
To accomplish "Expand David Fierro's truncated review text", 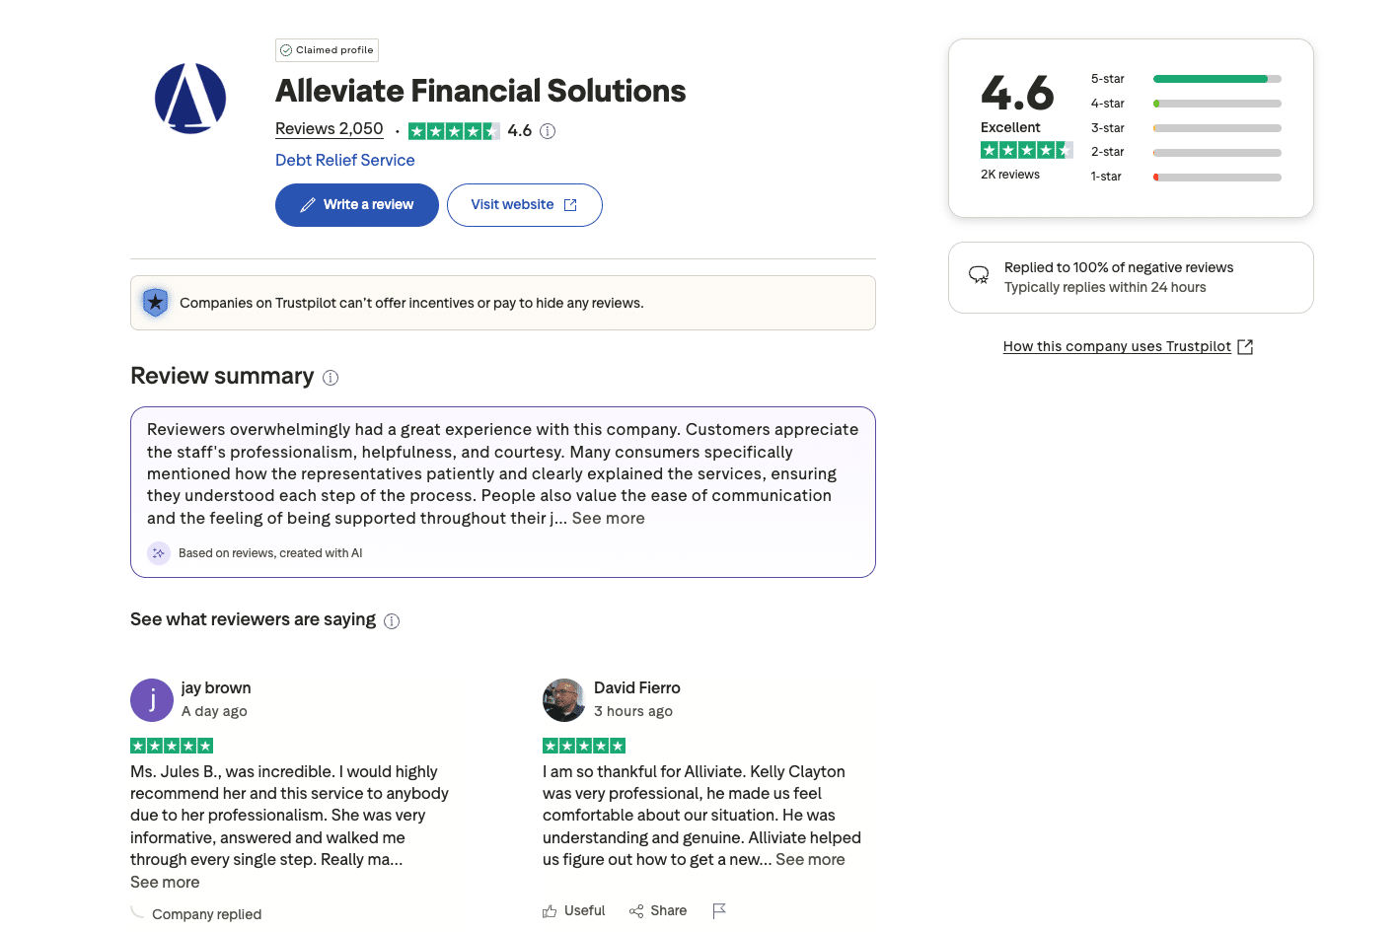I will tap(810, 859).
